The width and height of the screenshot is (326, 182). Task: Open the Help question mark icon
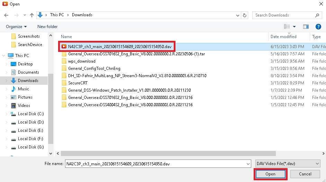(x=318, y=27)
